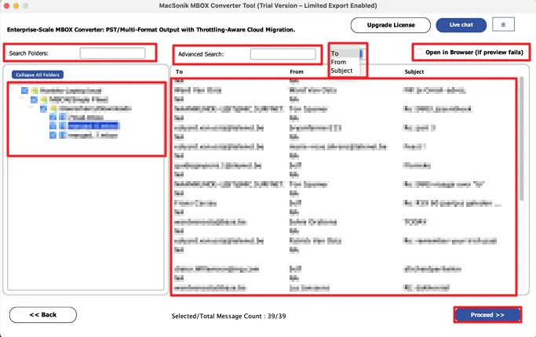This screenshot has height=337, width=536.
Task: Choose From in the search field dropdown
Action: point(345,62)
